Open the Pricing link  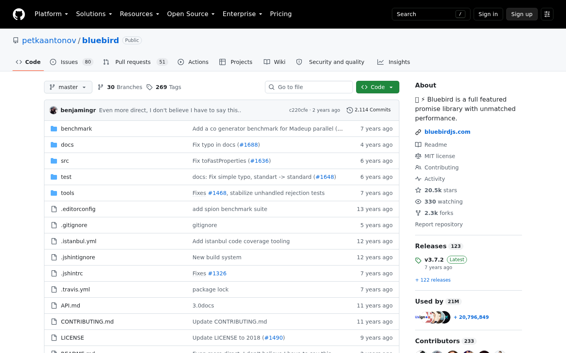coord(281,14)
